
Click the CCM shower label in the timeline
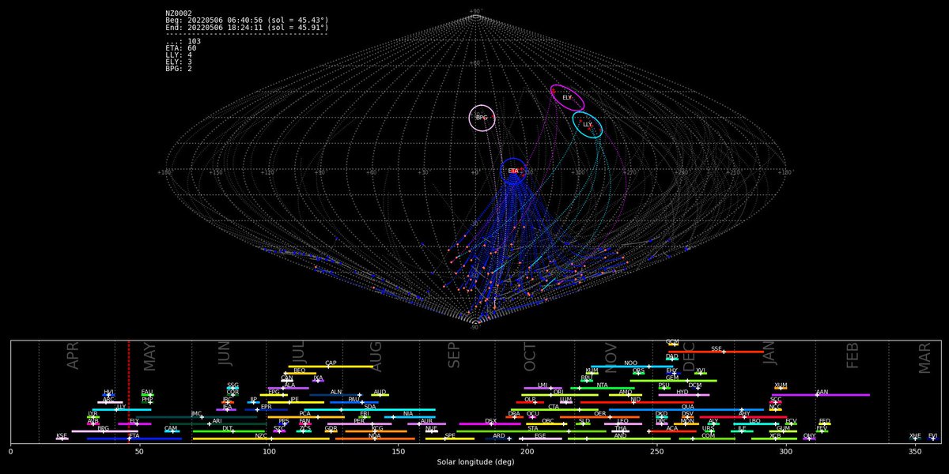[x=672, y=341]
